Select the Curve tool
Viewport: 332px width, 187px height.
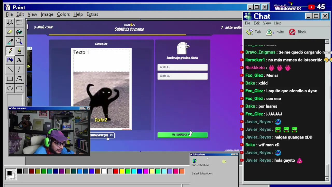coord(19,69)
